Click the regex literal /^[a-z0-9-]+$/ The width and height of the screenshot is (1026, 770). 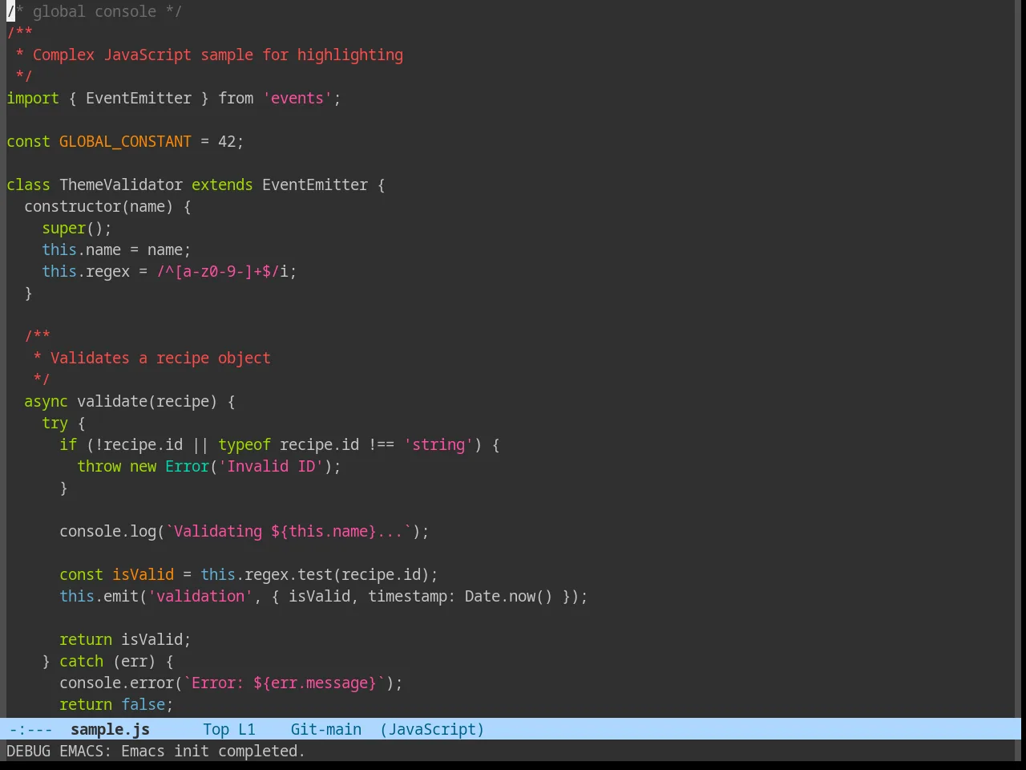[218, 271]
